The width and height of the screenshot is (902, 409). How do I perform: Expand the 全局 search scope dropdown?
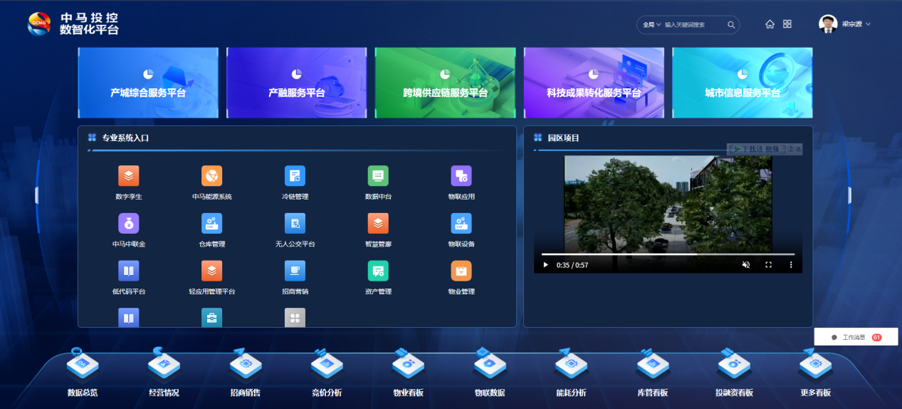[x=652, y=25]
